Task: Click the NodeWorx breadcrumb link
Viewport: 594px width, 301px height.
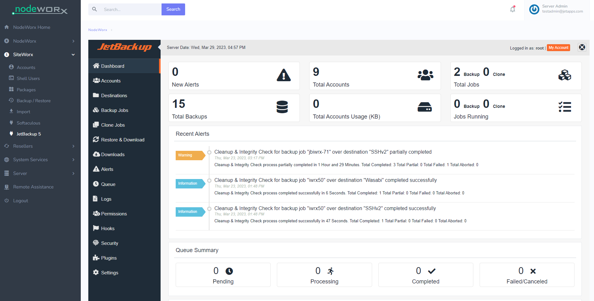Action: click(x=98, y=30)
